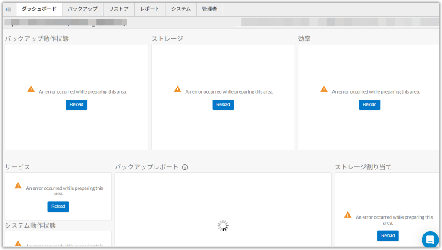Image resolution: width=442 pixels, height=250 pixels.
Task: Reload the バックアップ動作状態 panel
Action: (x=76, y=104)
